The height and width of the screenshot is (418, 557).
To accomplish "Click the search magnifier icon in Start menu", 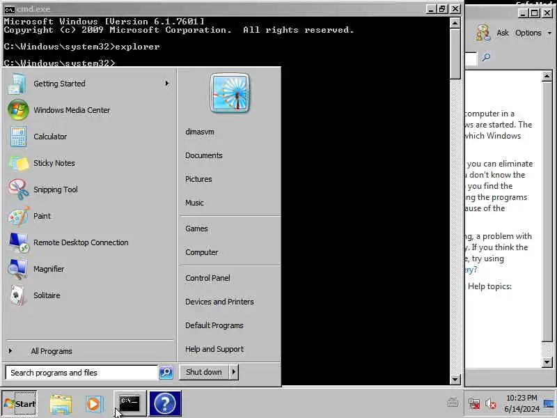I will click(166, 373).
